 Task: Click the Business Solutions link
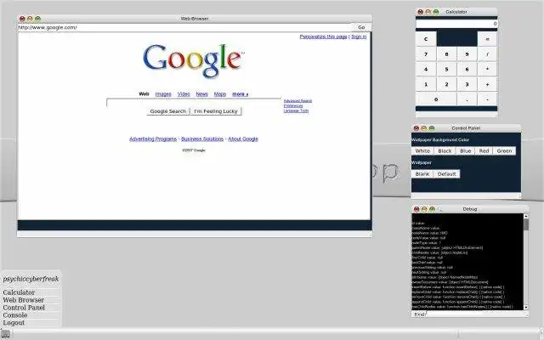pyautogui.click(x=202, y=139)
